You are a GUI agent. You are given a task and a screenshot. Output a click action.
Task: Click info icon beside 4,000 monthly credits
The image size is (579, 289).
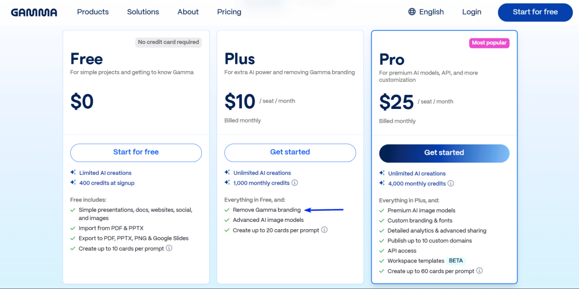(451, 183)
